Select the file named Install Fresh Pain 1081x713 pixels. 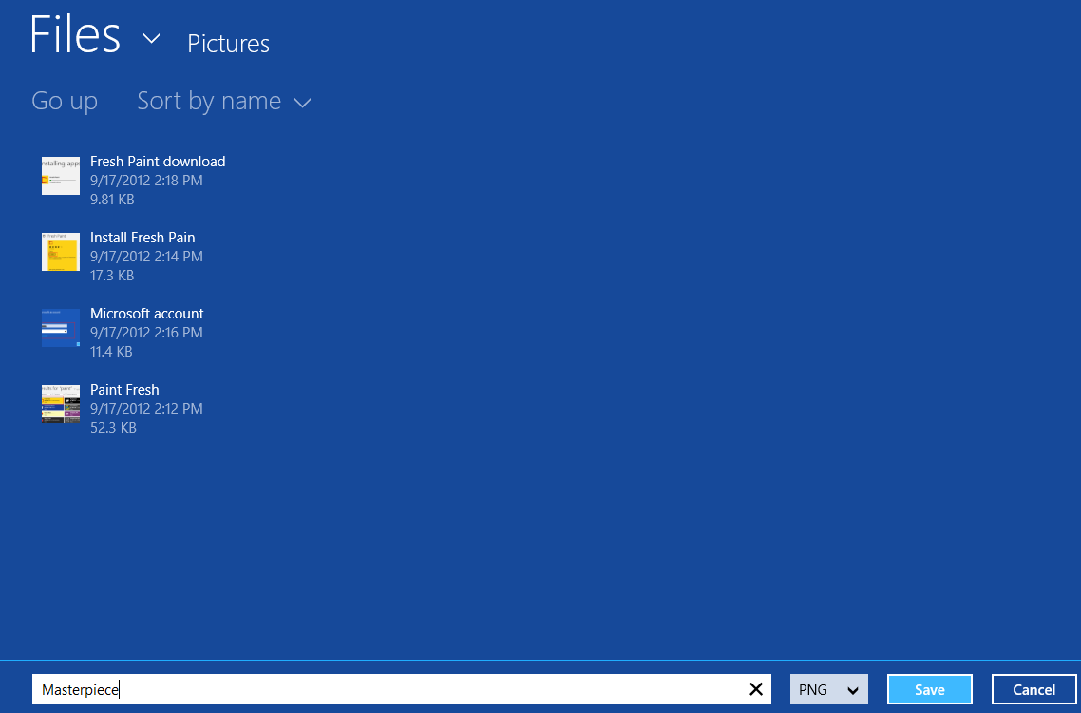(x=142, y=237)
